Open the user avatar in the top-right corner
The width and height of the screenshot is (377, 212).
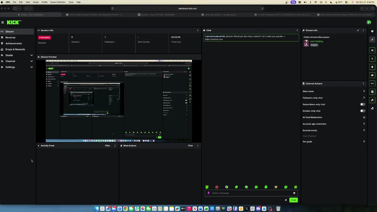pyautogui.click(x=369, y=22)
